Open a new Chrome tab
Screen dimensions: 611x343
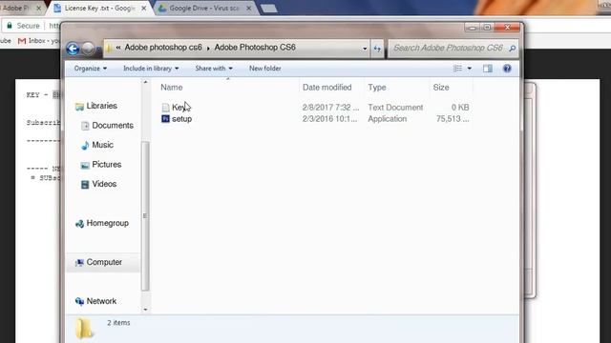click(x=269, y=9)
